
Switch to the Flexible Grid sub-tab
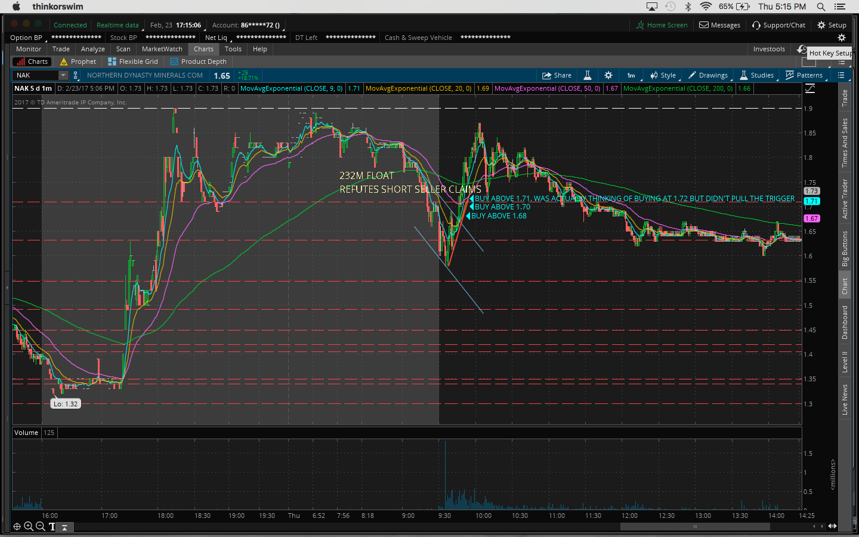pos(133,61)
